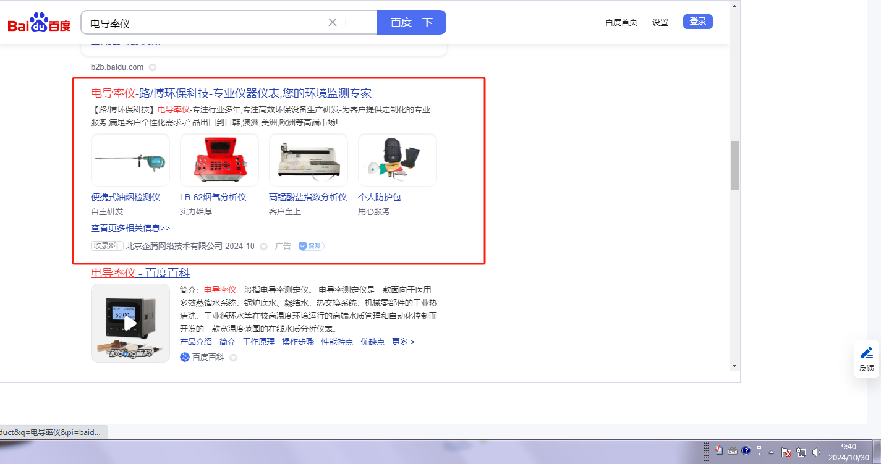Viewport: 881px width, 464px height.
Task: Clear the search box with the X icon
Action: [333, 22]
